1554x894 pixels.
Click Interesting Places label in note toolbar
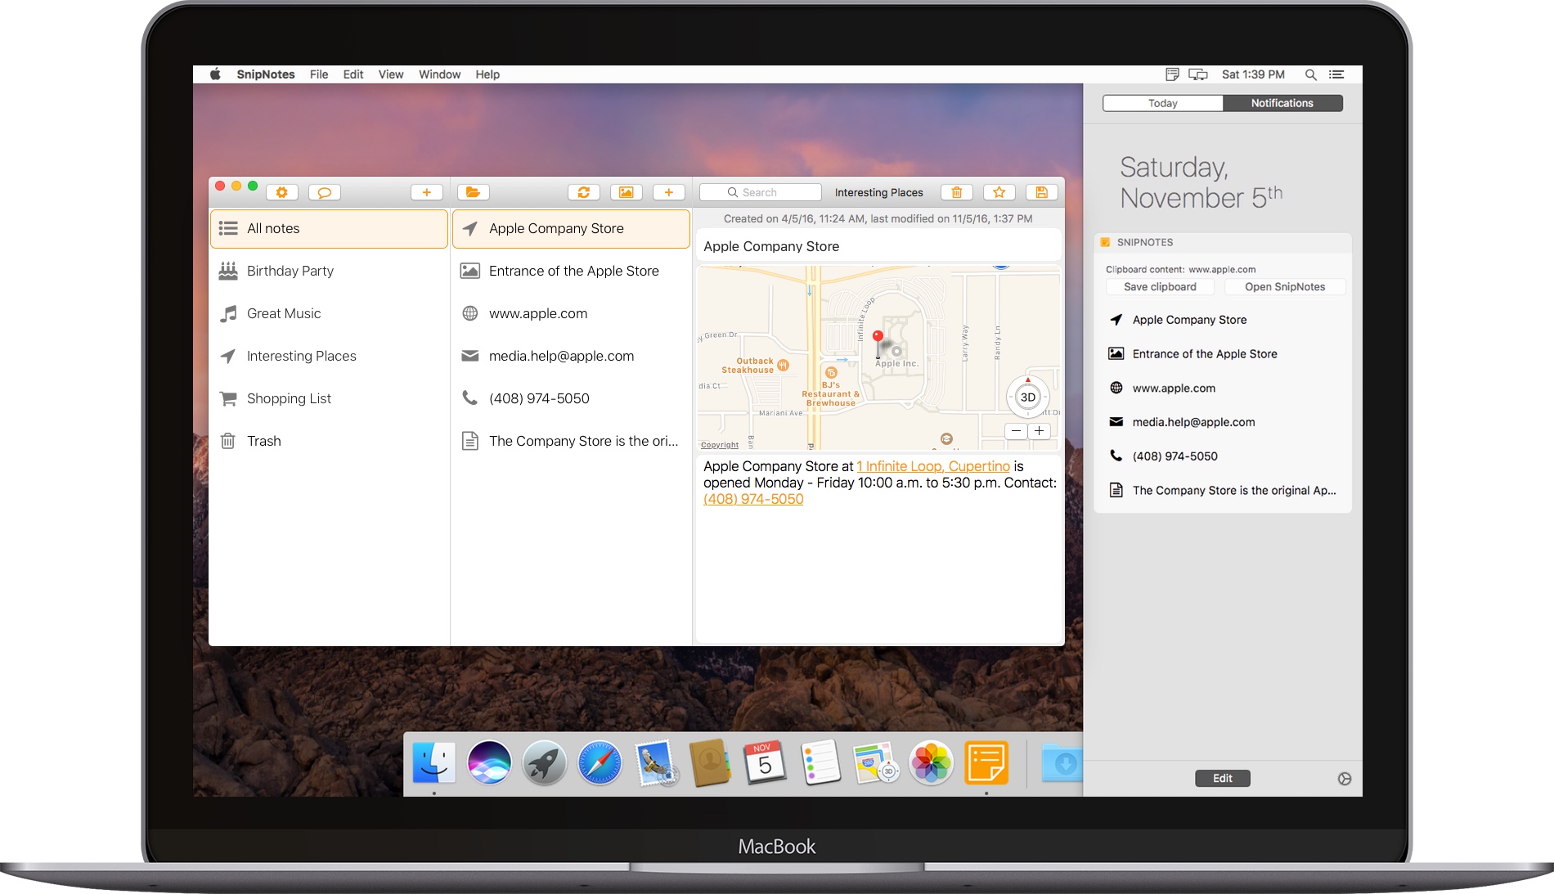point(879,193)
